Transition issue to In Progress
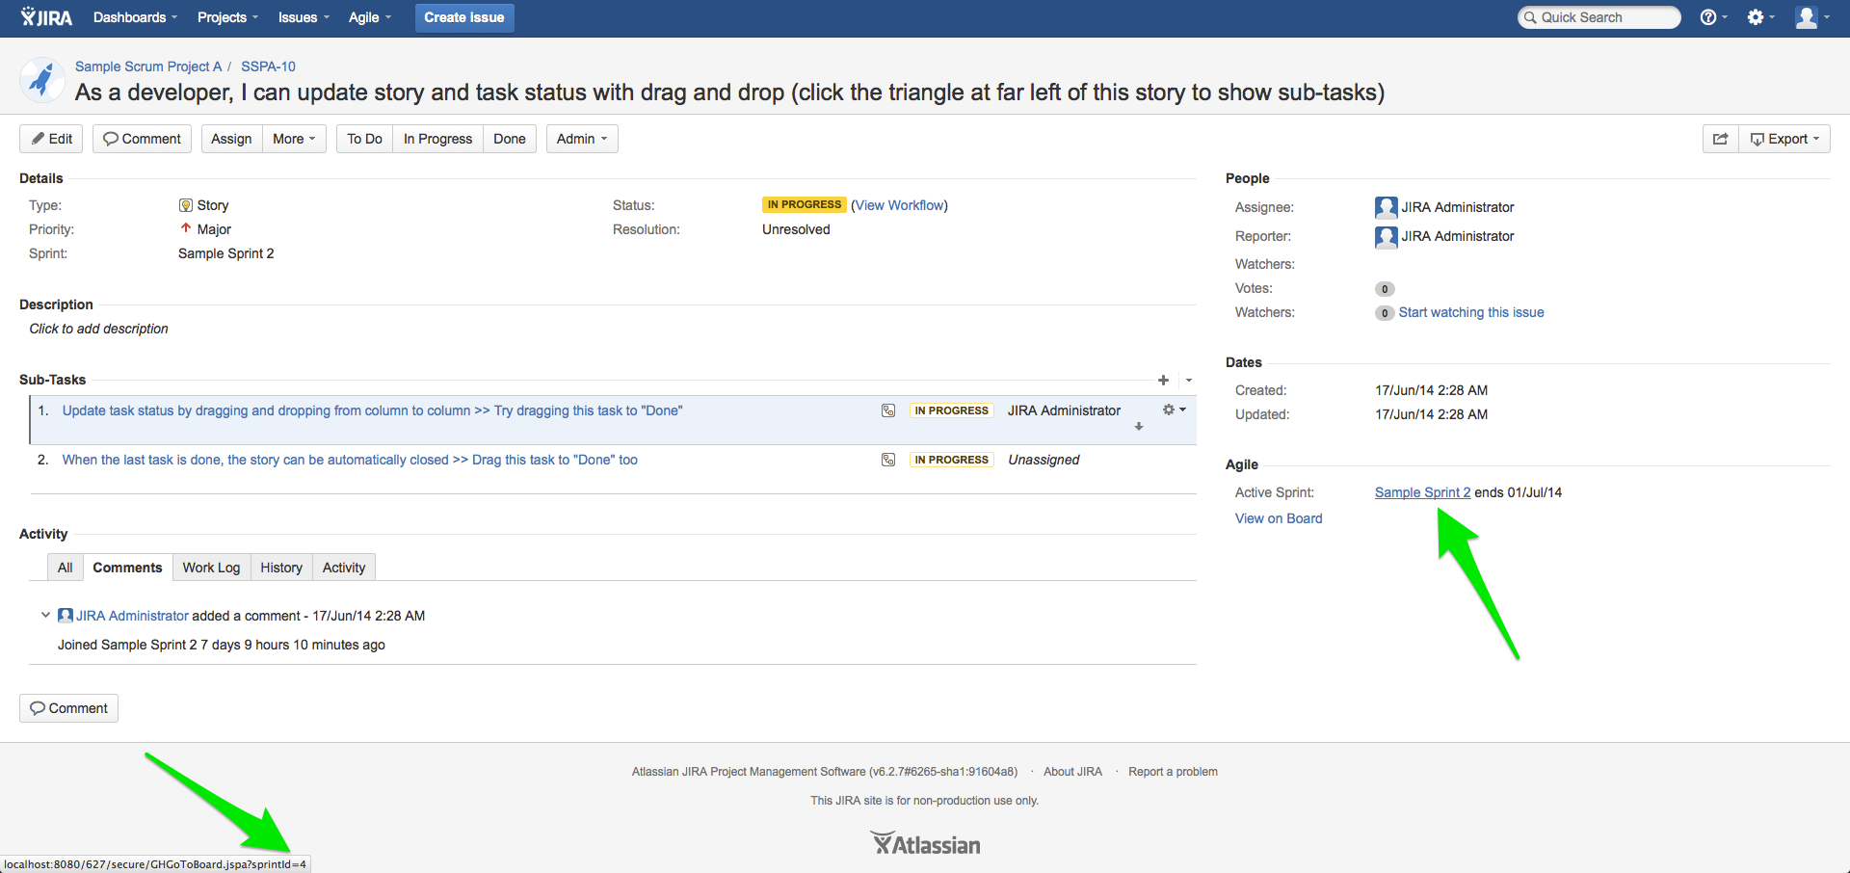 pos(437,139)
